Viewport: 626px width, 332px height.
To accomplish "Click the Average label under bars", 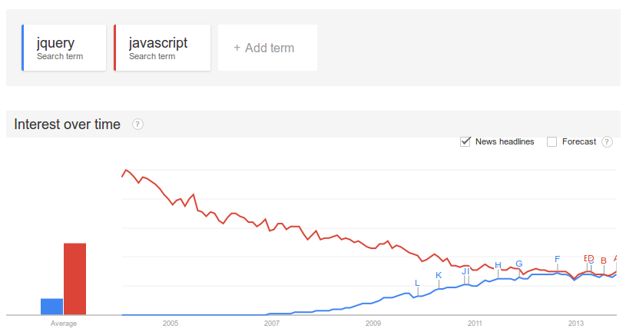I will coord(64,324).
